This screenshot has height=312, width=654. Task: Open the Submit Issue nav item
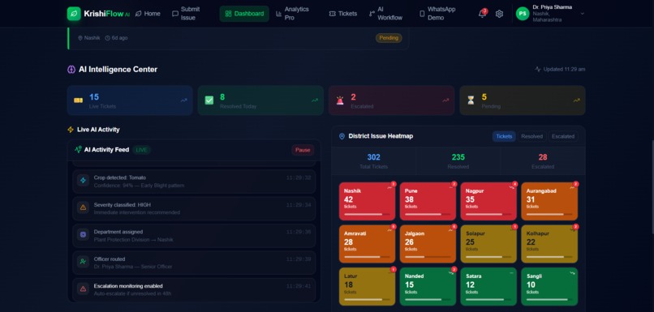pos(186,14)
